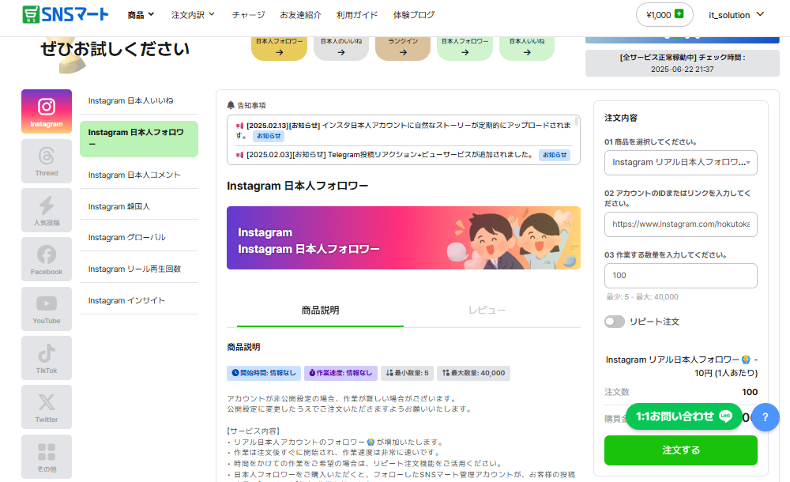The image size is (790, 482).
Task: Click the green plus charge icon
Action: [679, 13]
